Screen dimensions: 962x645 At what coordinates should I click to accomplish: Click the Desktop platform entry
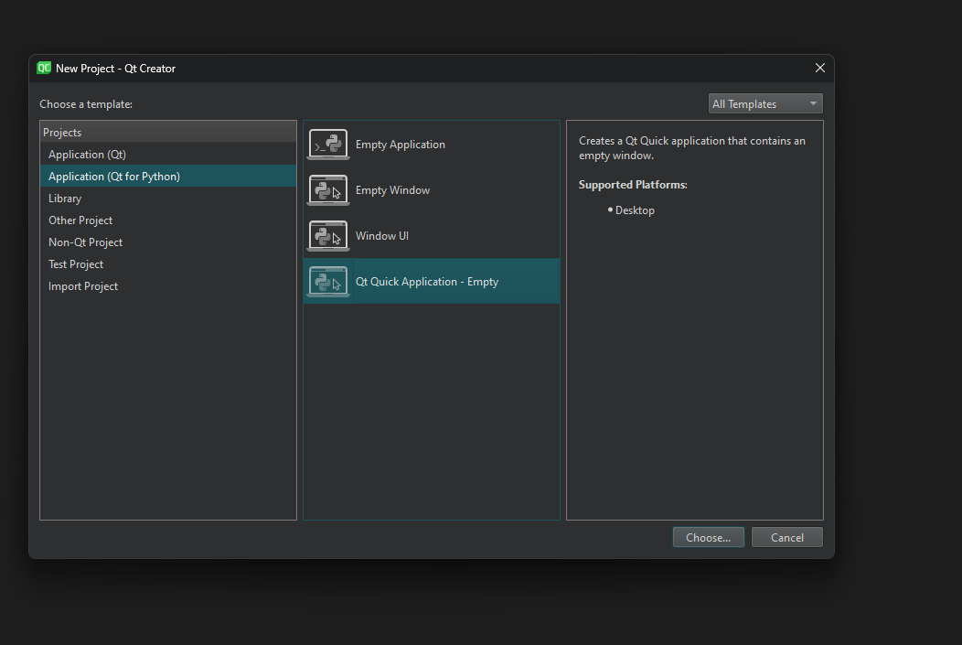(635, 210)
